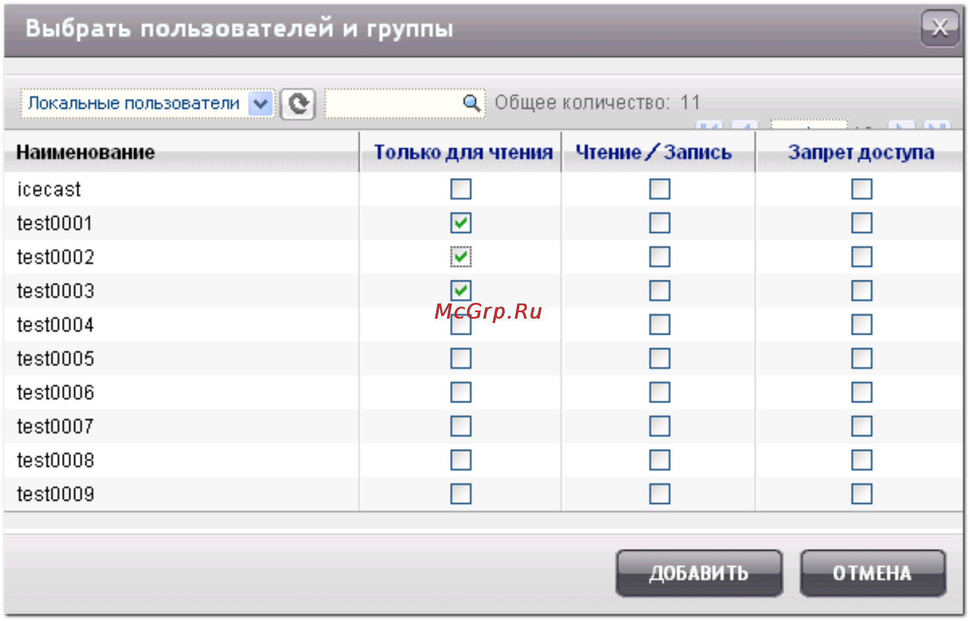
Task: Enable read-only for test0007
Action: tap(461, 426)
